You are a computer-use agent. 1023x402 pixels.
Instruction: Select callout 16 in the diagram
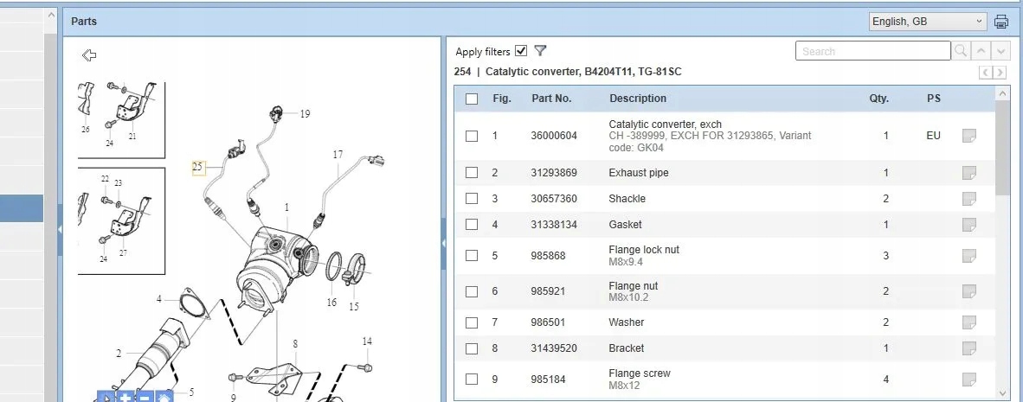331,303
